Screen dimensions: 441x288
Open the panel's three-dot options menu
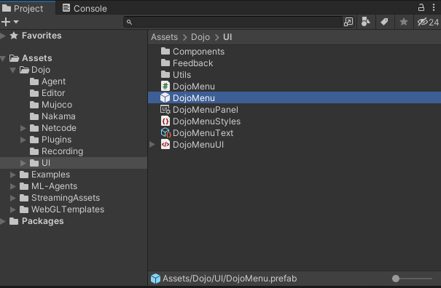pos(434,7)
